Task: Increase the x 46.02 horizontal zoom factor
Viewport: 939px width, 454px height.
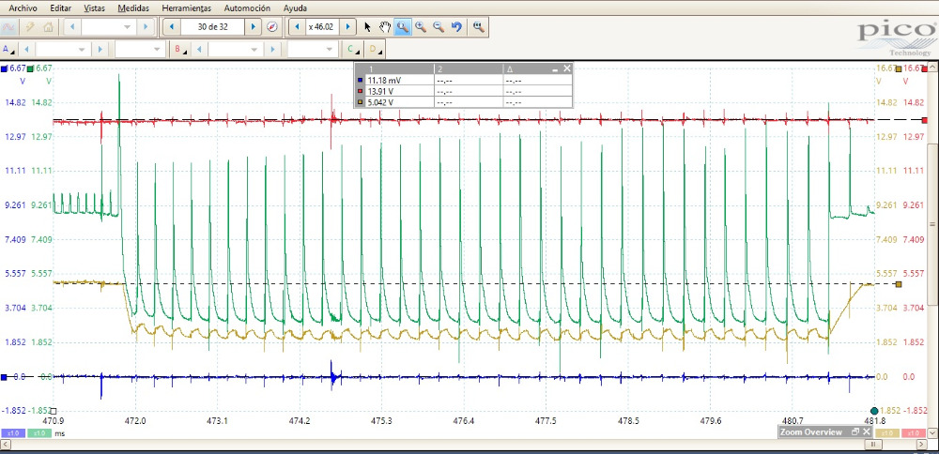Action: (349, 27)
